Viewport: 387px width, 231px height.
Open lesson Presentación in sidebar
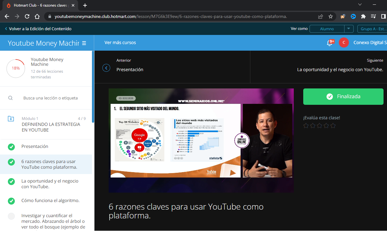[x=35, y=146]
